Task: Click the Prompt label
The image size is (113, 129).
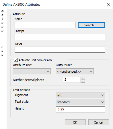Action: click(x=20, y=31)
